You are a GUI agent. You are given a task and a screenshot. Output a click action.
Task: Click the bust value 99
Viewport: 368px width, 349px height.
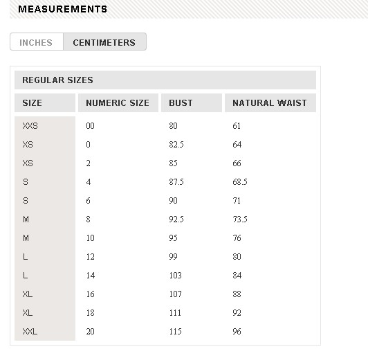pos(173,257)
